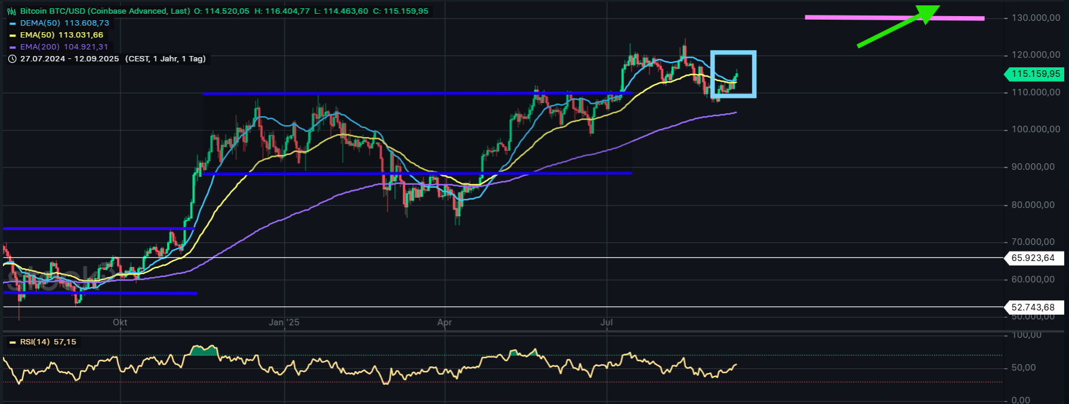The image size is (1069, 404).
Task: Click the candlestick chart type icon
Action: pos(11,11)
